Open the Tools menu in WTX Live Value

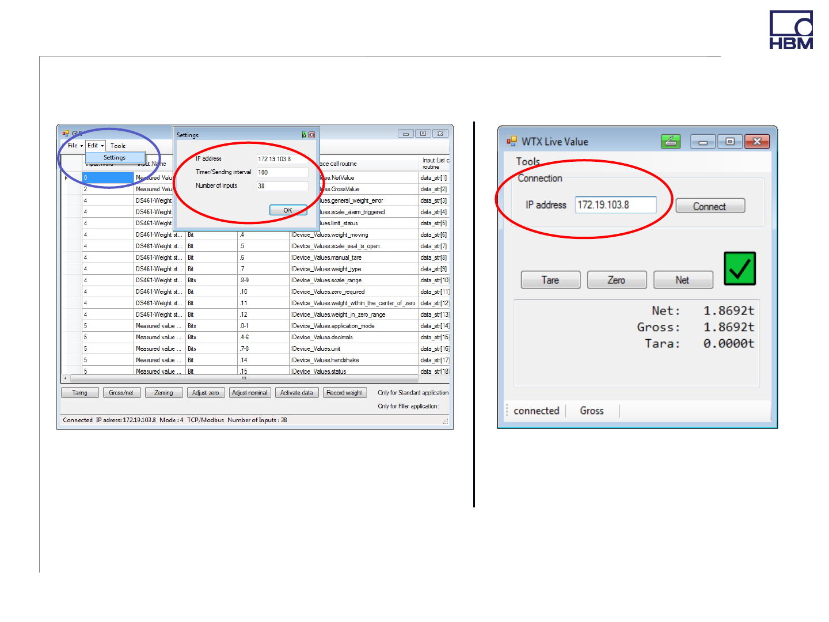(x=528, y=162)
